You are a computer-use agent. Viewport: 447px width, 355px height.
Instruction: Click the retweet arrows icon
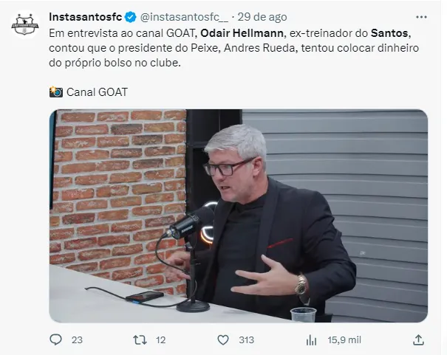(x=140, y=340)
